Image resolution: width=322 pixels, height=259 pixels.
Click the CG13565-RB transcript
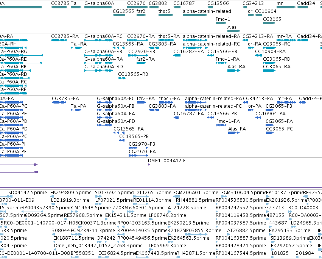122,78
